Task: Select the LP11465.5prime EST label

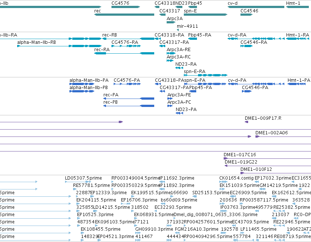Action: click(258, 229)
